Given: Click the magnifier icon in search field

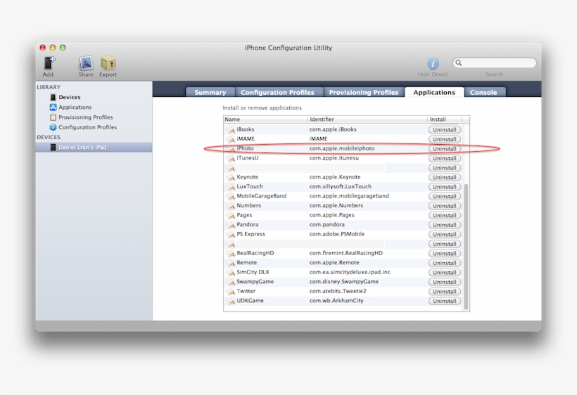Looking at the screenshot, I should pyautogui.click(x=459, y=63).
